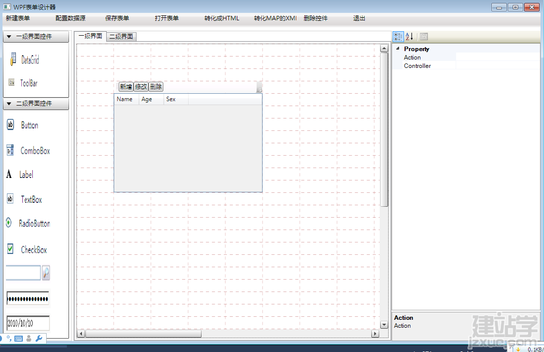Open the toolbar overflow dropdown on canvas
Image resolution: width=544 pixels, height=352 pixels.
coord(259,87)
